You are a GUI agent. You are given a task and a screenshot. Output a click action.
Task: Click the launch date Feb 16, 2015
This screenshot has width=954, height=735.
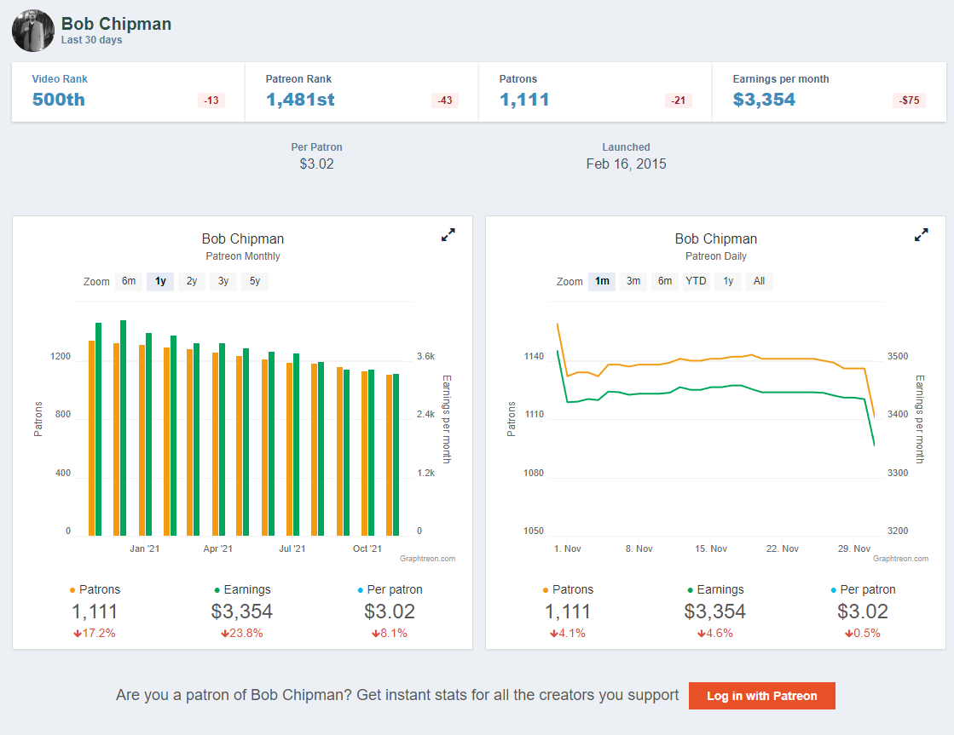626,164
